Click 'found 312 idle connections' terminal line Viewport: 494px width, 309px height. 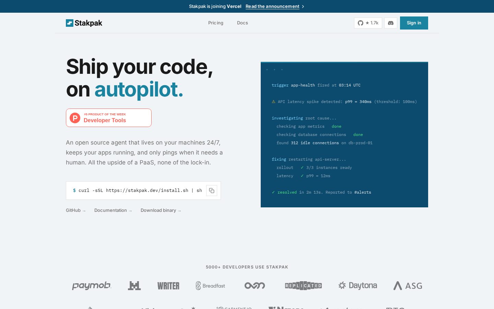click(325, 143)
